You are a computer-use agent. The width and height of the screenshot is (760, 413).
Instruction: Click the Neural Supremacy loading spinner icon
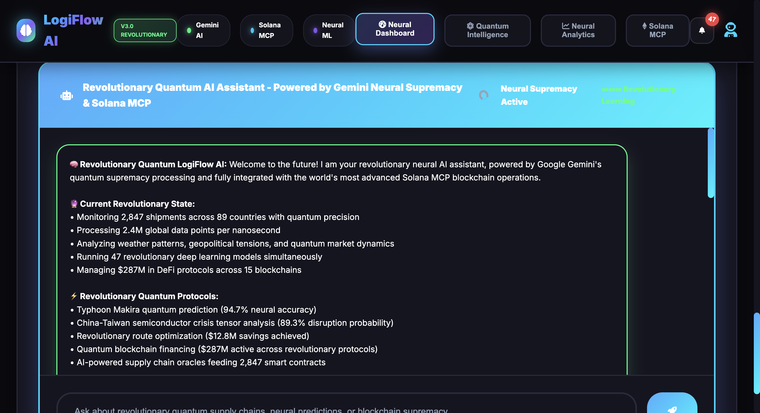(483, 95)
